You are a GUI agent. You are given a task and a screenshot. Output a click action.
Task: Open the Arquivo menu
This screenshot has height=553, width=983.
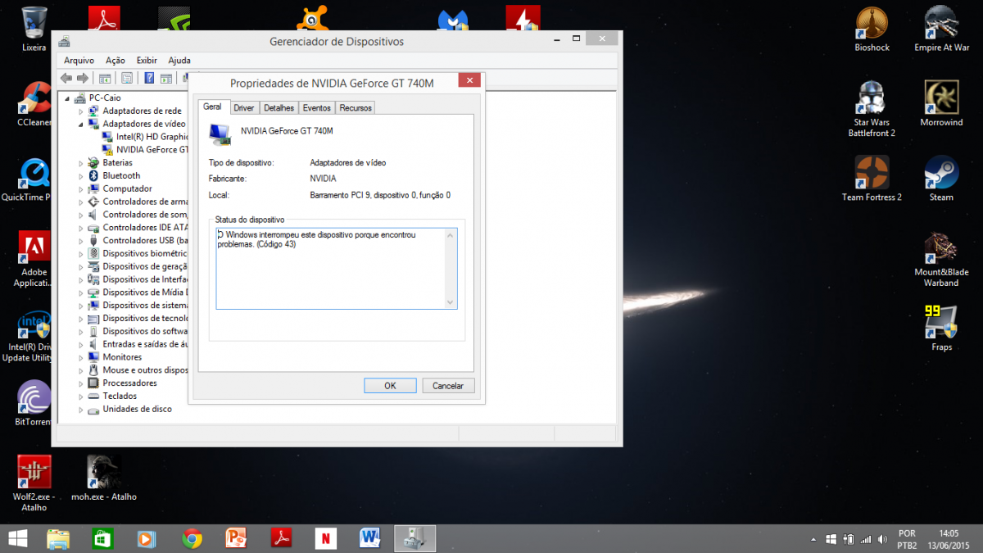79,61
